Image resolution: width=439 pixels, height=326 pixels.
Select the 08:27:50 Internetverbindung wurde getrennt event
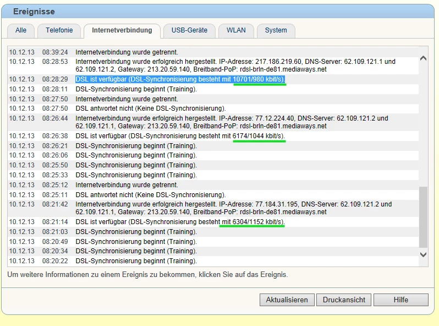pos(213,99)
